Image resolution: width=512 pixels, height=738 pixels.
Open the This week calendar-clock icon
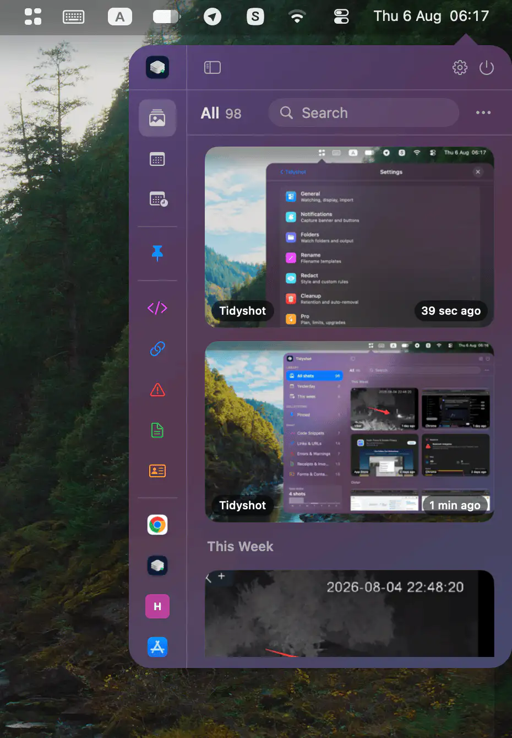158,199
